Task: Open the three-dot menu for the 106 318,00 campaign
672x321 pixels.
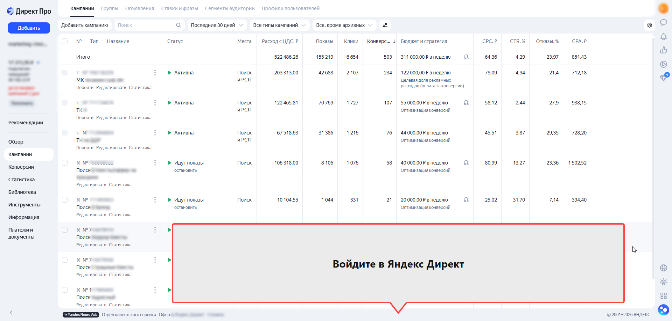Action: click(155, 163)
